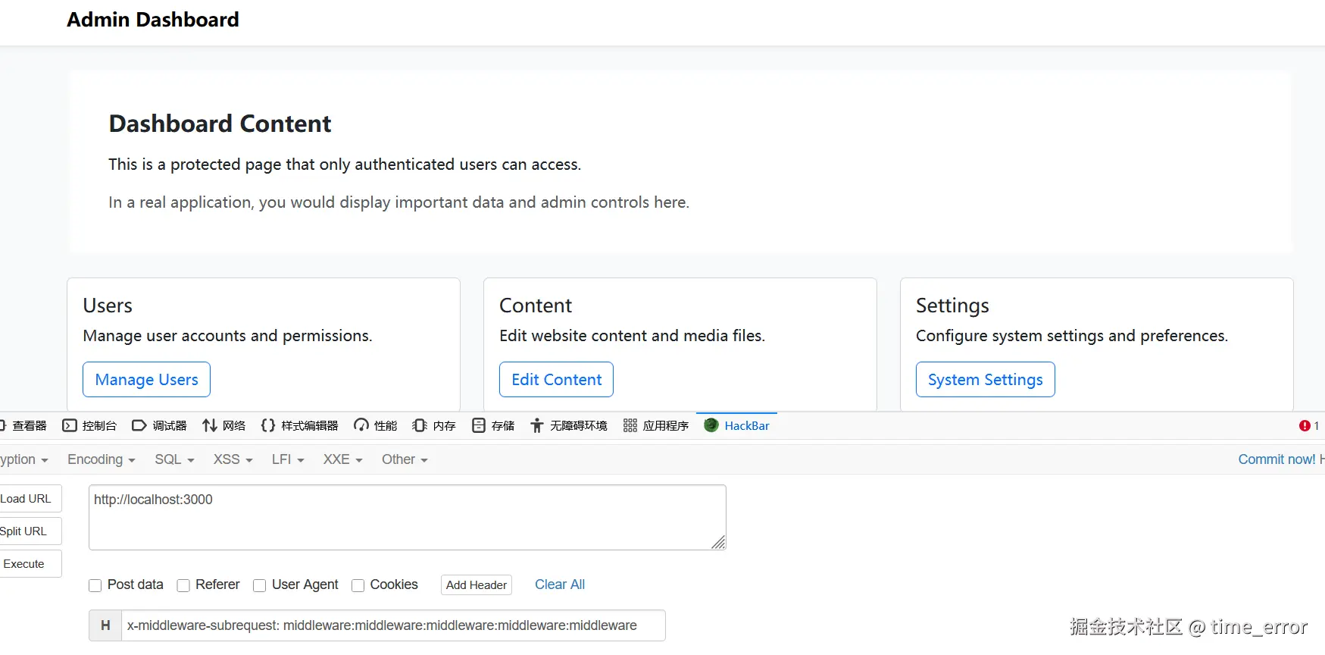Viewport: 1325px width, 655px height.
Task: Open the XSS dropdown menu
Action: (x=233, y=459)
